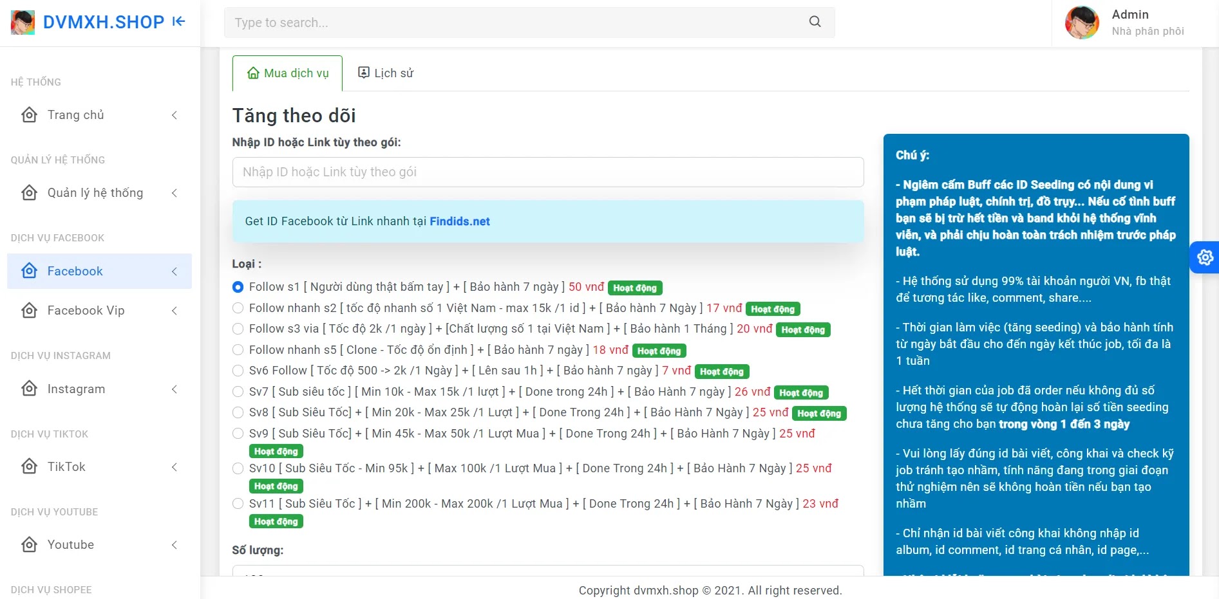Click the Tăng theo dõi heading
Image resolution: width=1219 pixels, height=599 pixels.
[x=294, y=116]
